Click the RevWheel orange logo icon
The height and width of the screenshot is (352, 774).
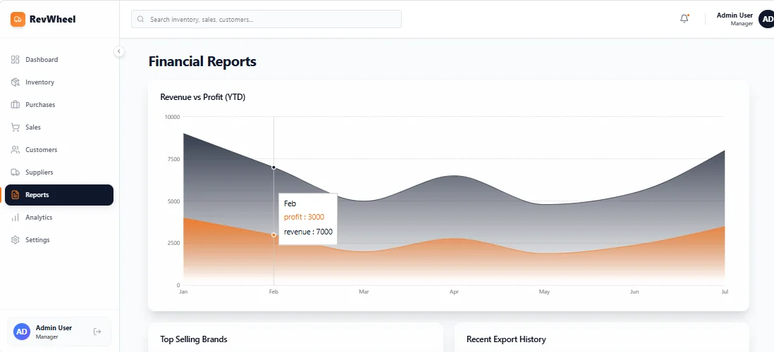(18, 19)
